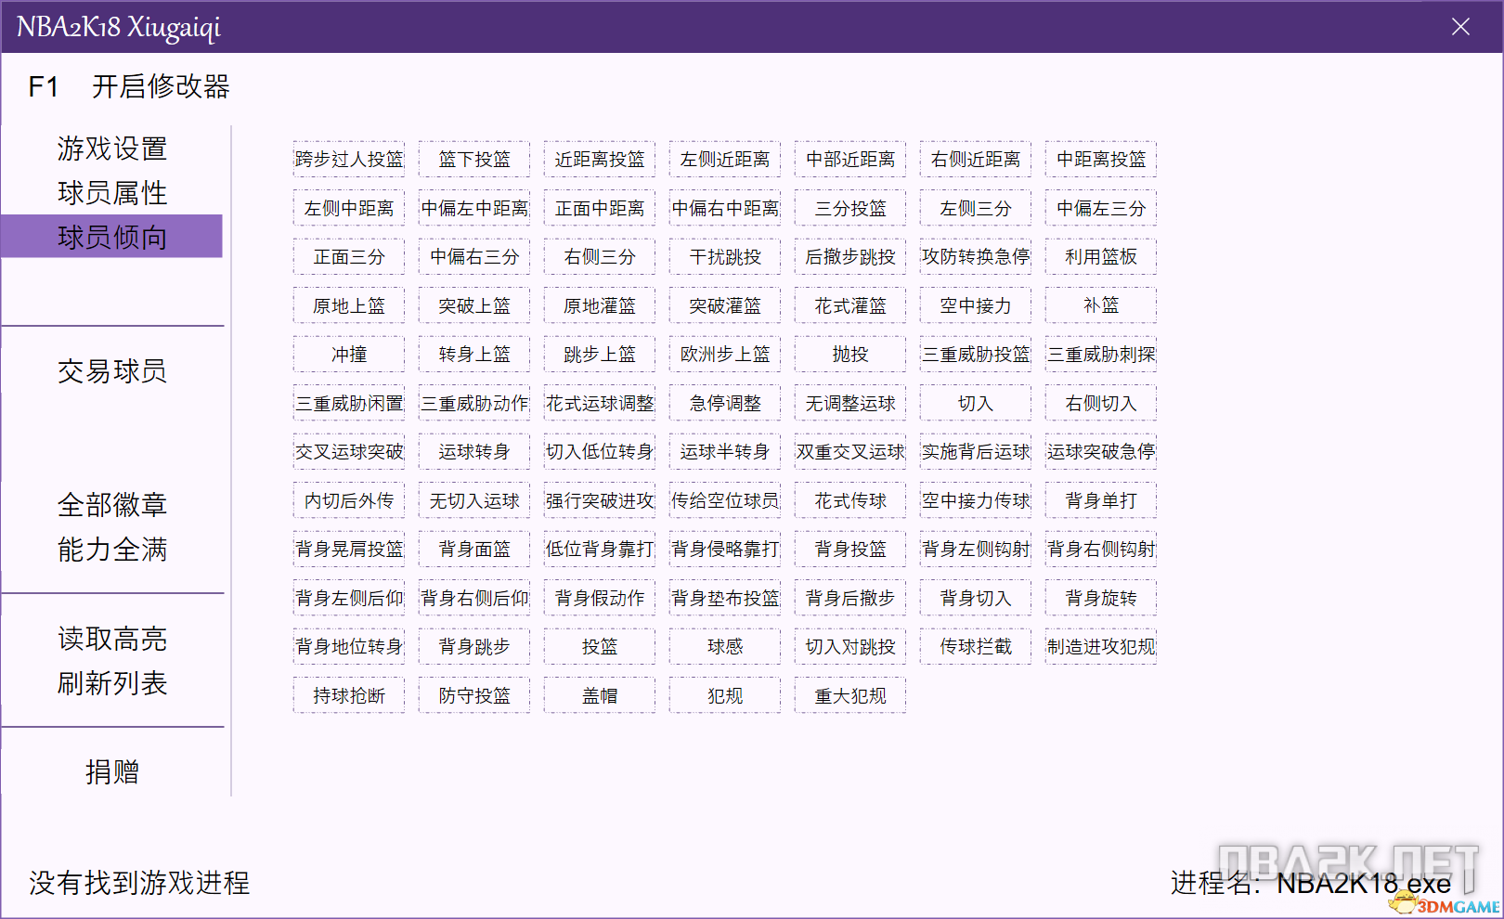Image resolution: width=1504 pixels, height=919 pixels.
Task: Pick the 背身切入 tendency
Action: tap(976, 598)
